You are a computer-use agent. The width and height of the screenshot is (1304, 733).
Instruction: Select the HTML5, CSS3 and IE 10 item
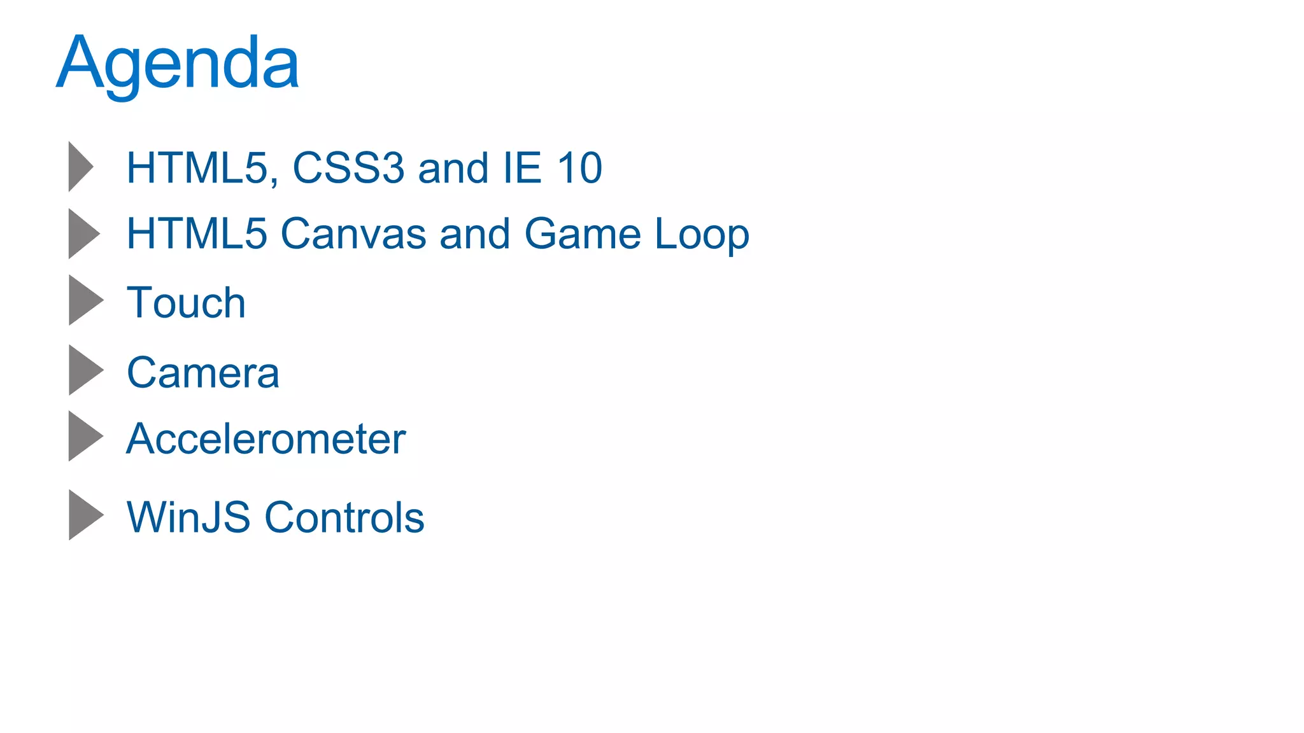(x=364, y=169)
